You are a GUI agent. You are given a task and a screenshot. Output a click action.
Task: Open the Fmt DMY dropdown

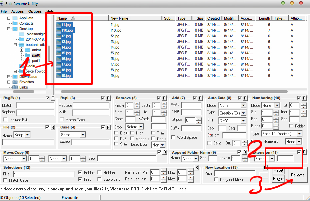click(243, 120)
